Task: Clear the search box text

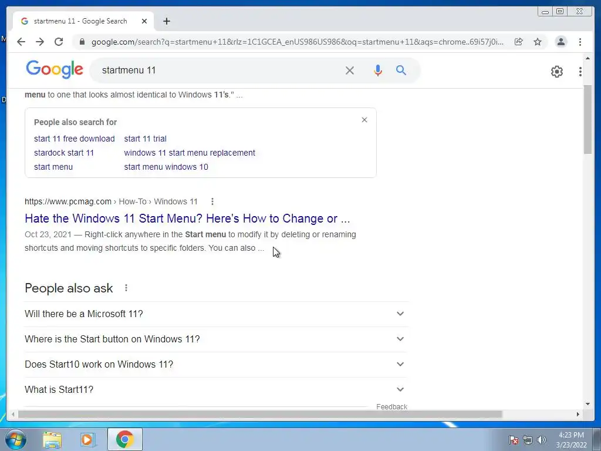Action: point(350,70)
